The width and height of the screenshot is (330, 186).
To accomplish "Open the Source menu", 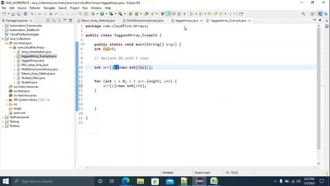I will click(22, 8).
